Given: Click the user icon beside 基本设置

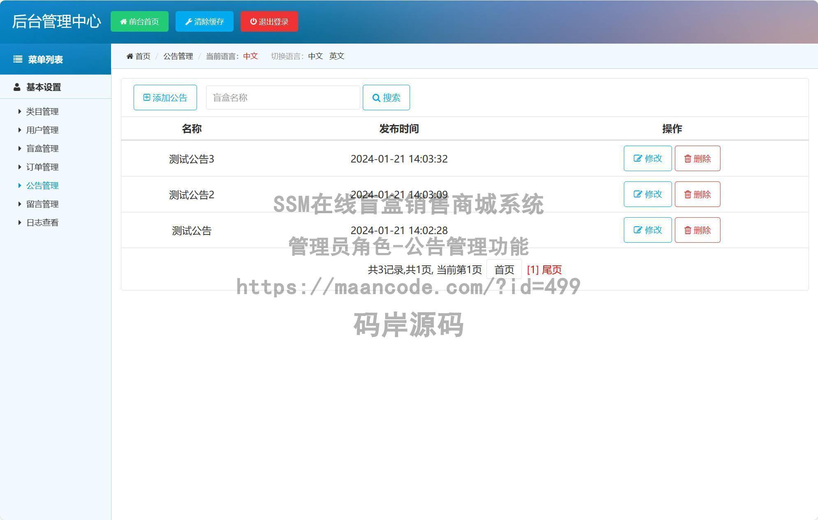Looking at the screenshot, I should pos(17,87).
